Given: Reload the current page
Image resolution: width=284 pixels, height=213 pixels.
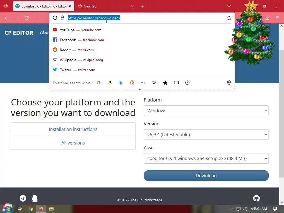Looking at the screenshot, I should tap(27, 18).
